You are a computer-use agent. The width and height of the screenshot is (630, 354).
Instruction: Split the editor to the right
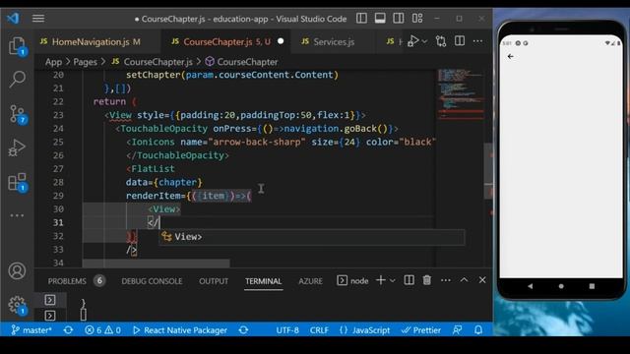460,41
